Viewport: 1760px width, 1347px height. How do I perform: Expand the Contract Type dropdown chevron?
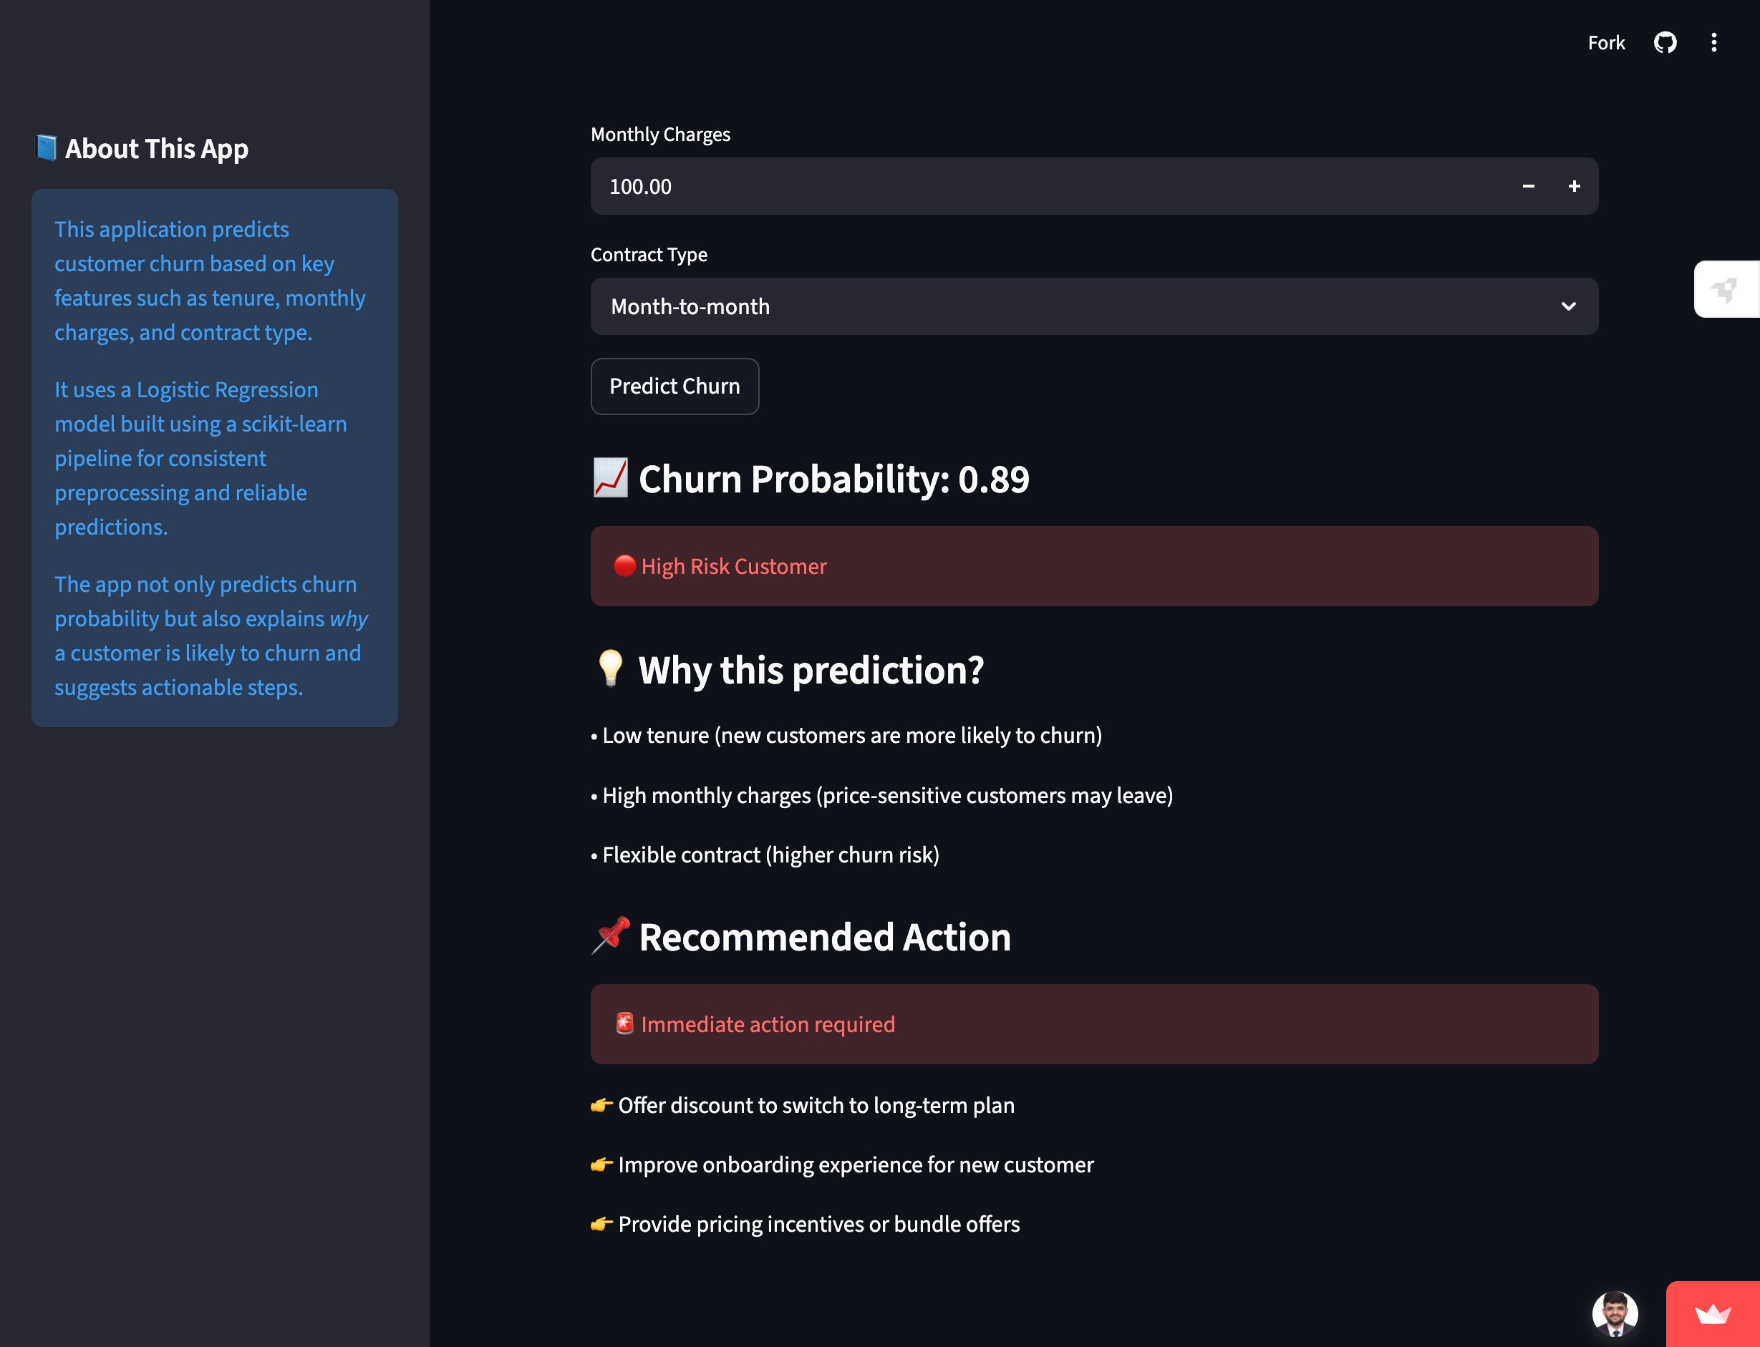tap(1568, 306)
